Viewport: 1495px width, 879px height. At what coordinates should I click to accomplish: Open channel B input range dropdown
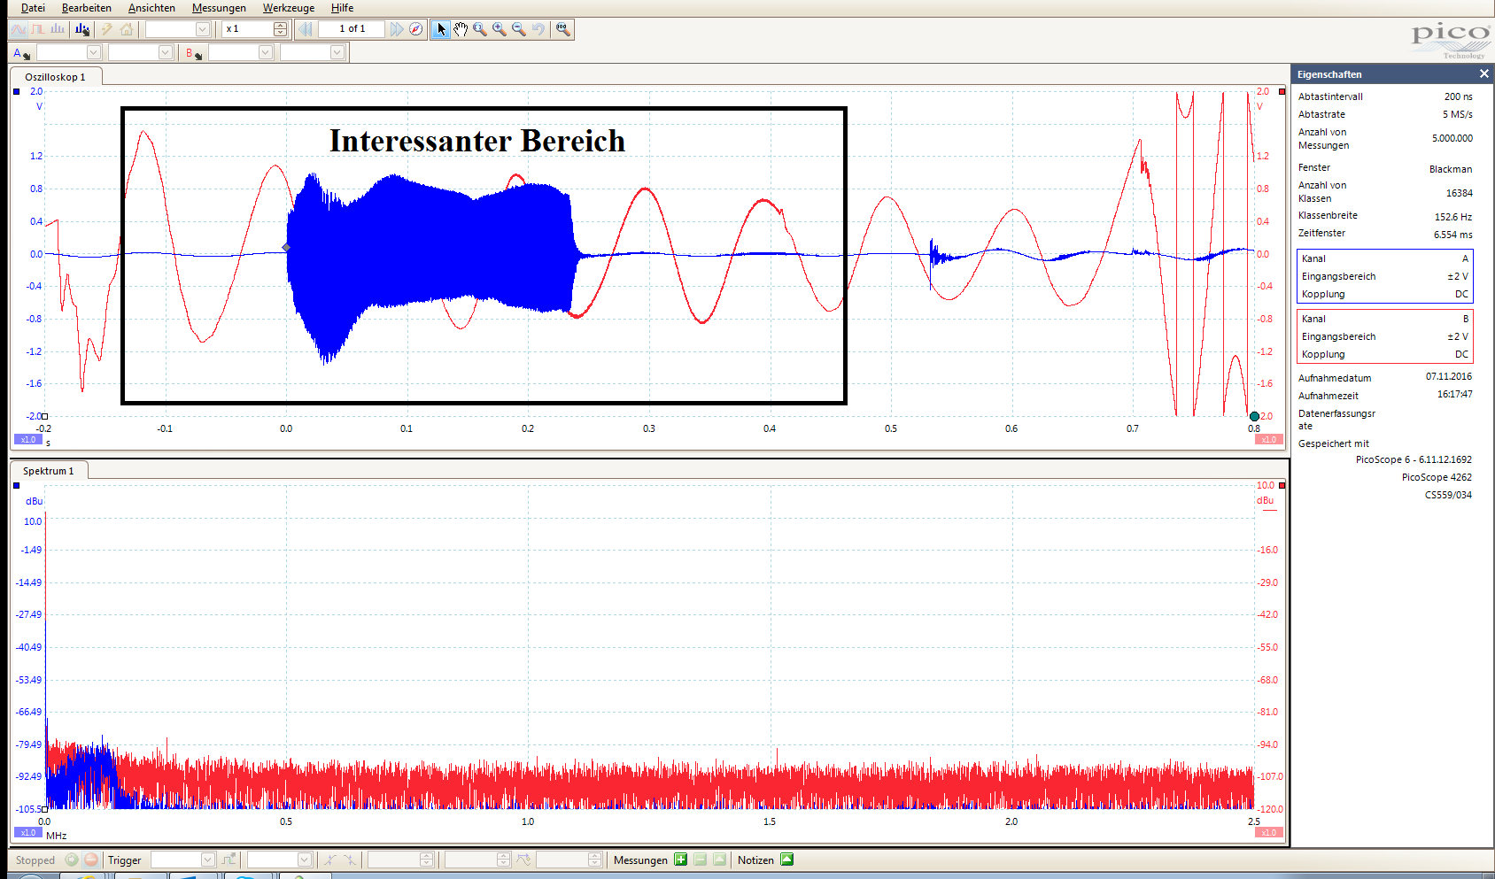[x=265, y=53]
